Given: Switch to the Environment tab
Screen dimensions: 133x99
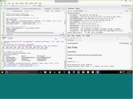Looking at the screenshot, I should [71, 9].
